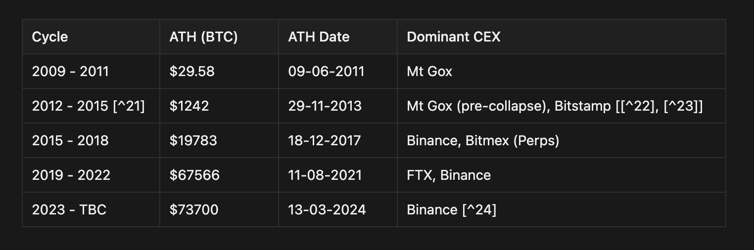Image resolution: width=754 pixels, height=250 pixels.
Task: Click the $19783 price cell
Action: click(193, 141)
